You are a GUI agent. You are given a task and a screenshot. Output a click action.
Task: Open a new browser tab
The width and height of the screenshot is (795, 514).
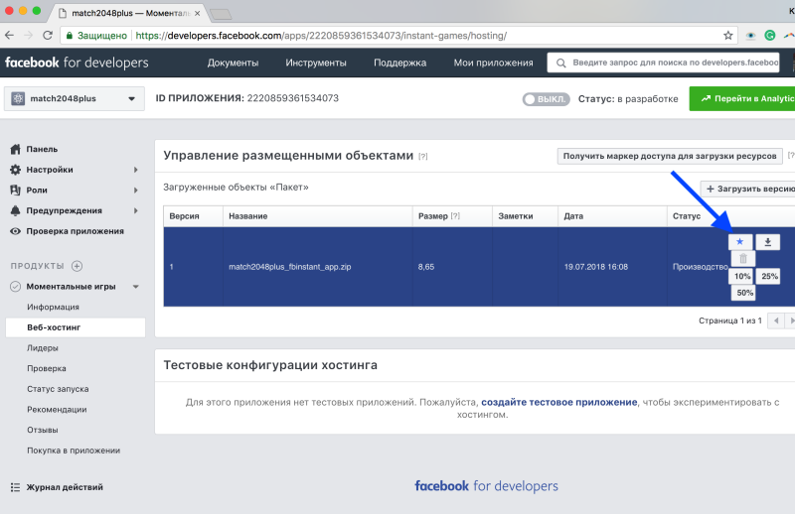tap(221, 14)
